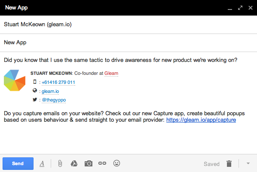
Task: Click the Gleam logo in the signature
Action: 15,80
